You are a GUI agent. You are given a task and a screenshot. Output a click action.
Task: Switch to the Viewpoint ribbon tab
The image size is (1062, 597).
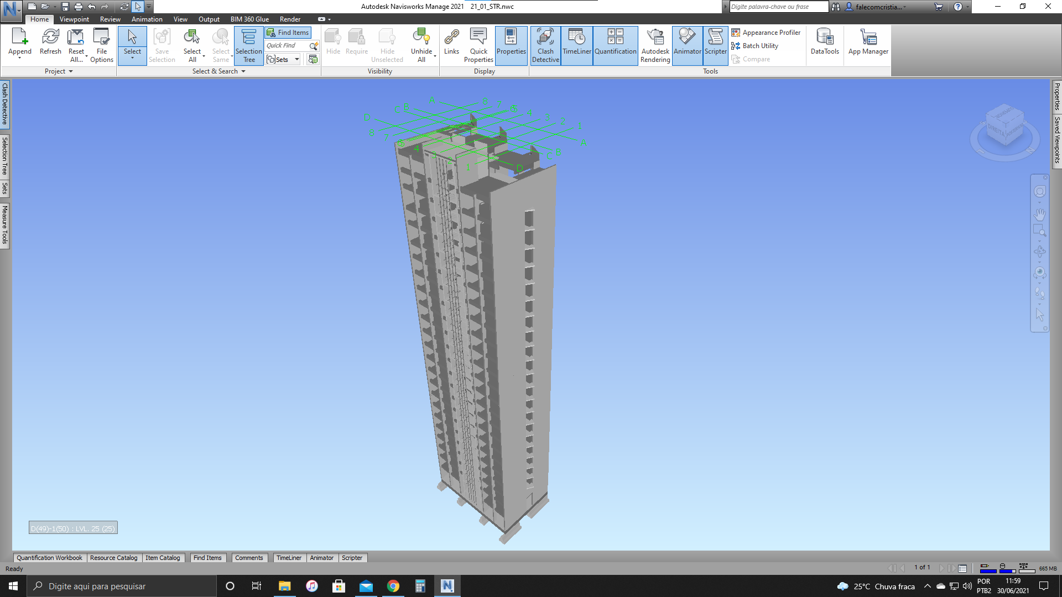(x=74, y=19)
